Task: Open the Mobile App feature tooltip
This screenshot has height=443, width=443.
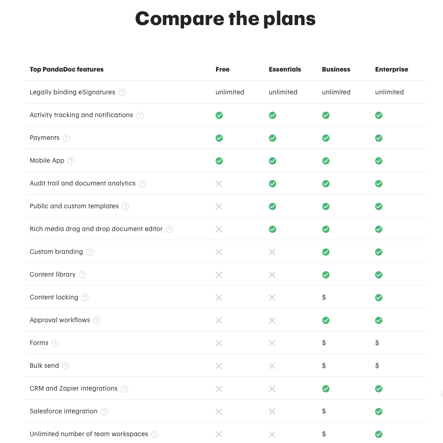Action: [71, 160]
